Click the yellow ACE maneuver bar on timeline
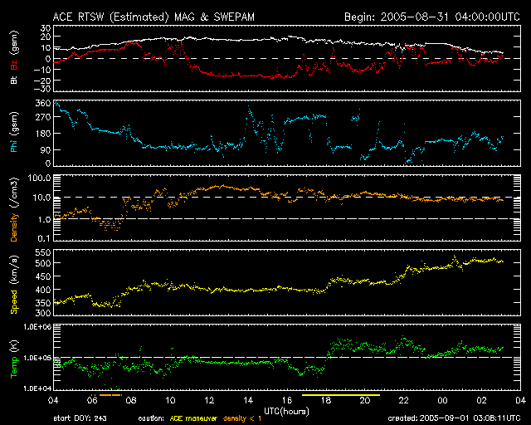This screenshot has width=531, height=425. pos(341,395)
